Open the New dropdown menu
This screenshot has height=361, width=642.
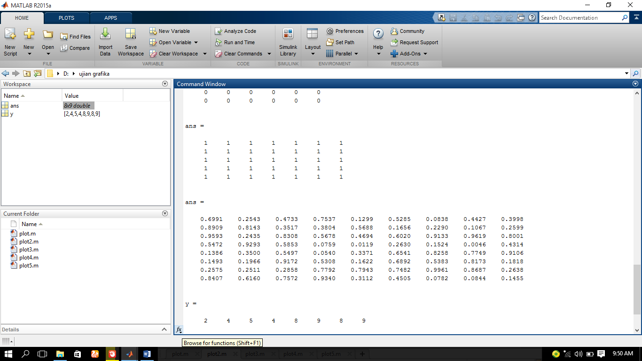coord(29,54)
